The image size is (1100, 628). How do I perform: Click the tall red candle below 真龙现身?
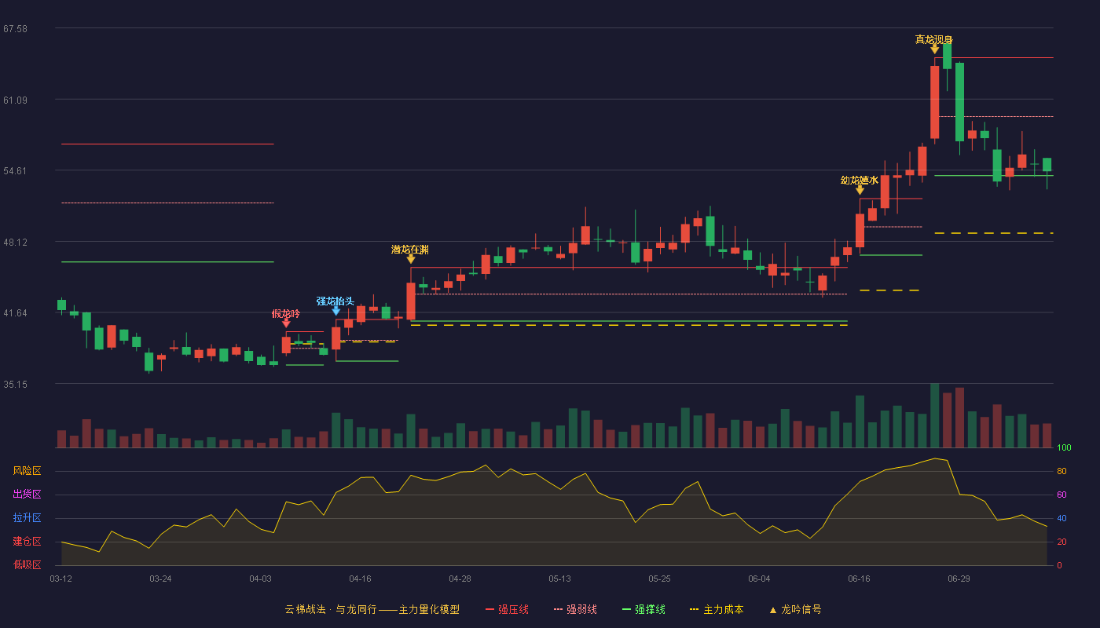[x=935, y=102]
